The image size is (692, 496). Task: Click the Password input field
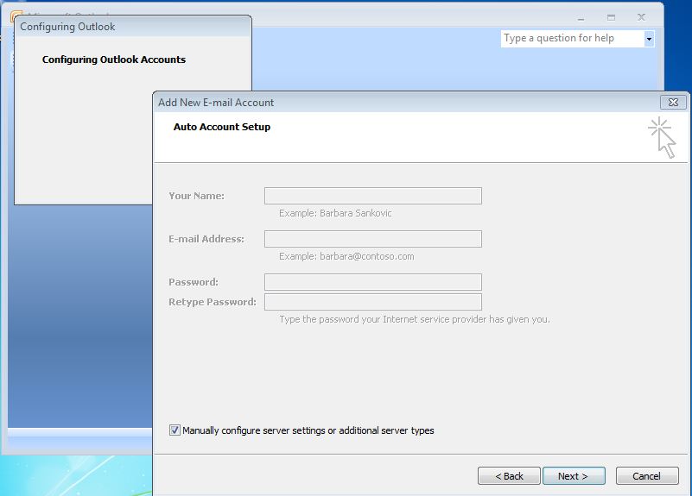click(373, 282)
